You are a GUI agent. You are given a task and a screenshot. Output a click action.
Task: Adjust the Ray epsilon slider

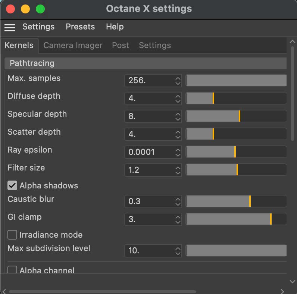click(236, 152)
